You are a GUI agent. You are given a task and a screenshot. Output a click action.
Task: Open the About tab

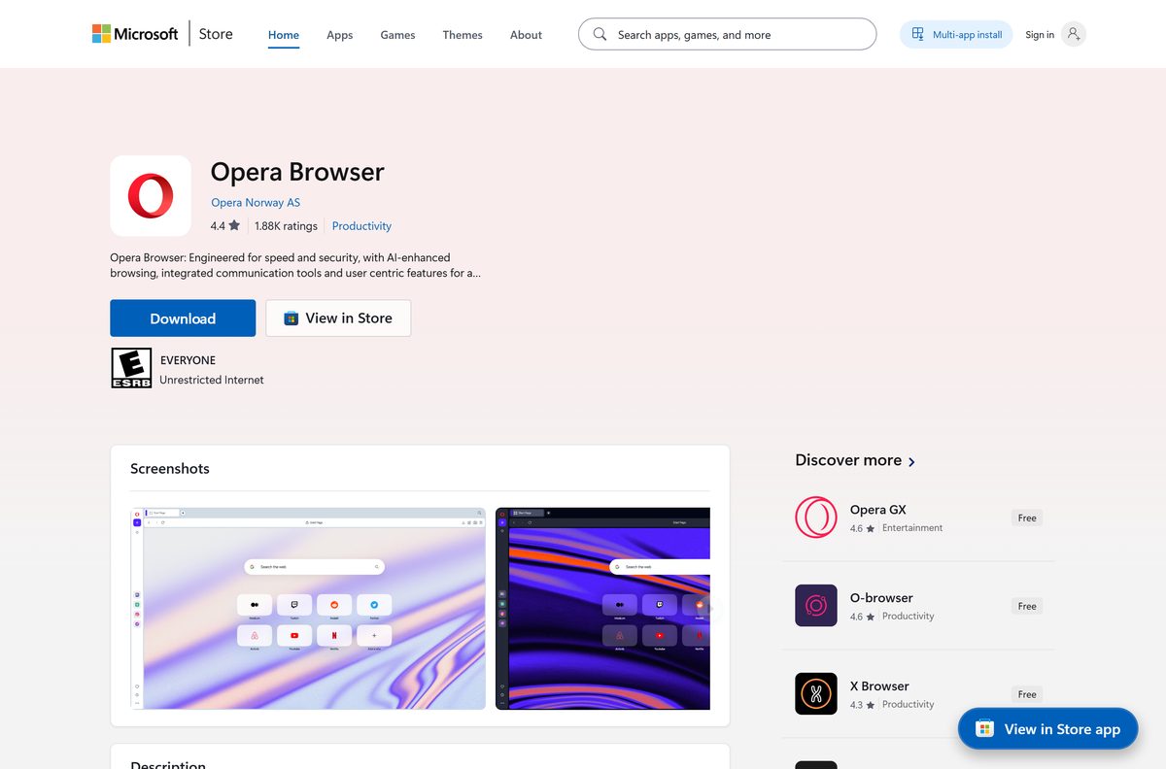tap(526, 35)
